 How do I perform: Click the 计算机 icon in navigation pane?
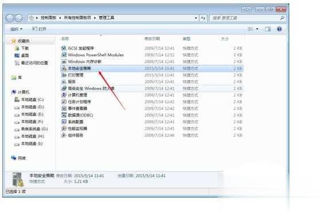14,92
